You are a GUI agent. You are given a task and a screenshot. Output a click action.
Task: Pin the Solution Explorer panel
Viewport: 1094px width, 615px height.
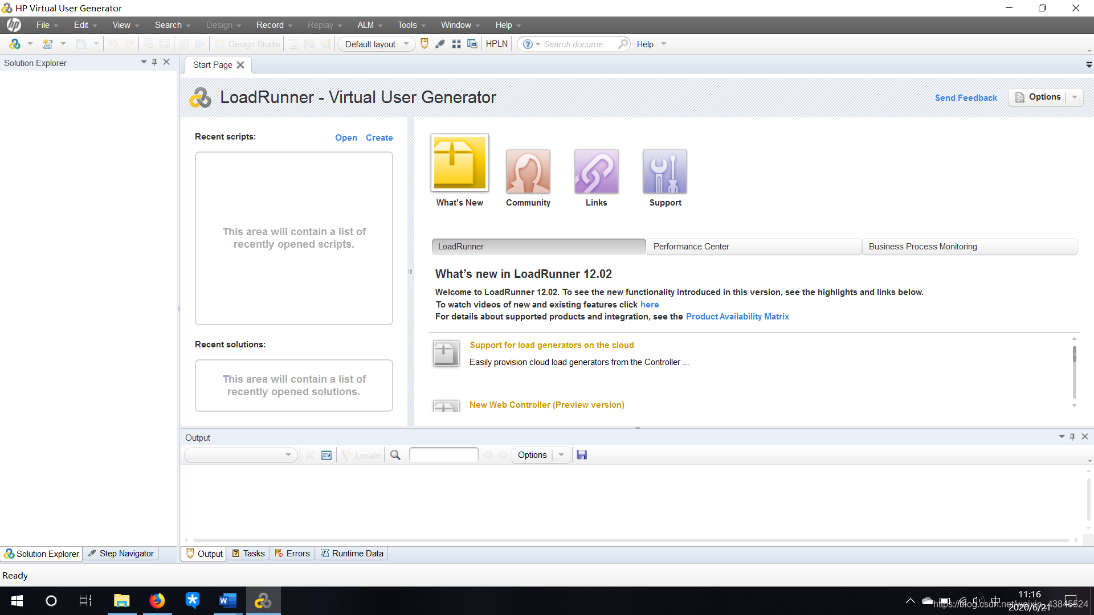pyautogui.click(x=154, y=62)
